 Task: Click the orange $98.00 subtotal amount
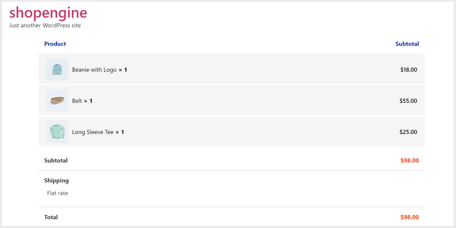click(410, 160)
